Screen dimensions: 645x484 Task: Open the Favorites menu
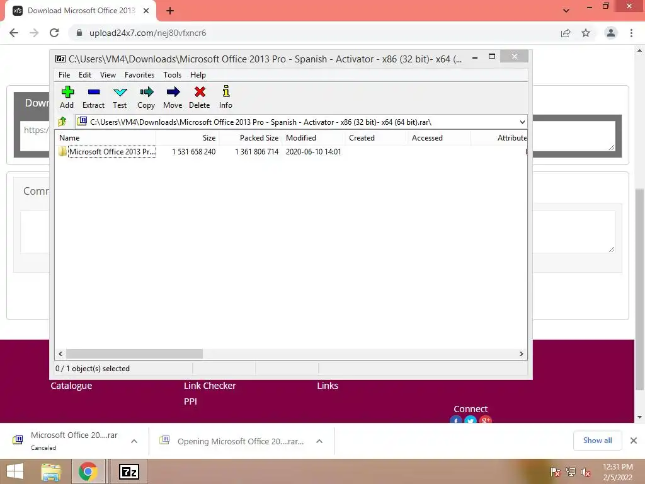click(139, 75)
